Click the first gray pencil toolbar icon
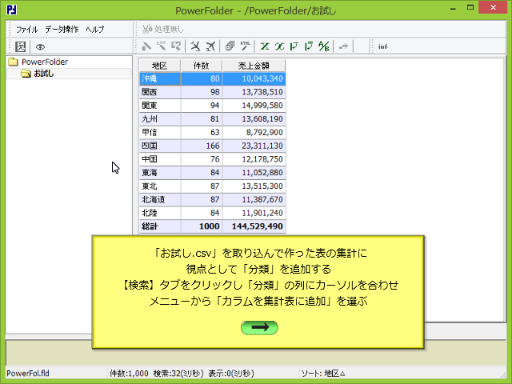512x384 pixels. coord(146,46)
